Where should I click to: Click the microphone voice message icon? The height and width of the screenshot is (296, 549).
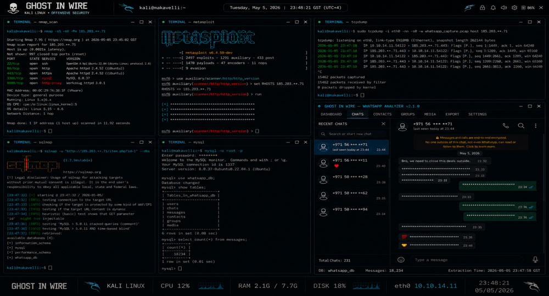[535, 259]
